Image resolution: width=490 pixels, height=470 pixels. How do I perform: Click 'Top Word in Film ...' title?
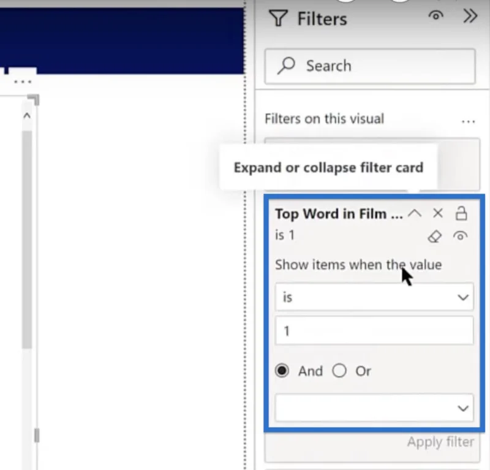click(339, 214)
